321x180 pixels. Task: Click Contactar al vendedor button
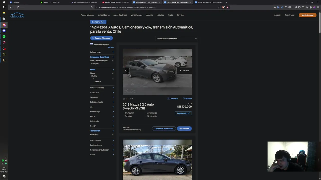pyautogui.click(x=164, y=129)
